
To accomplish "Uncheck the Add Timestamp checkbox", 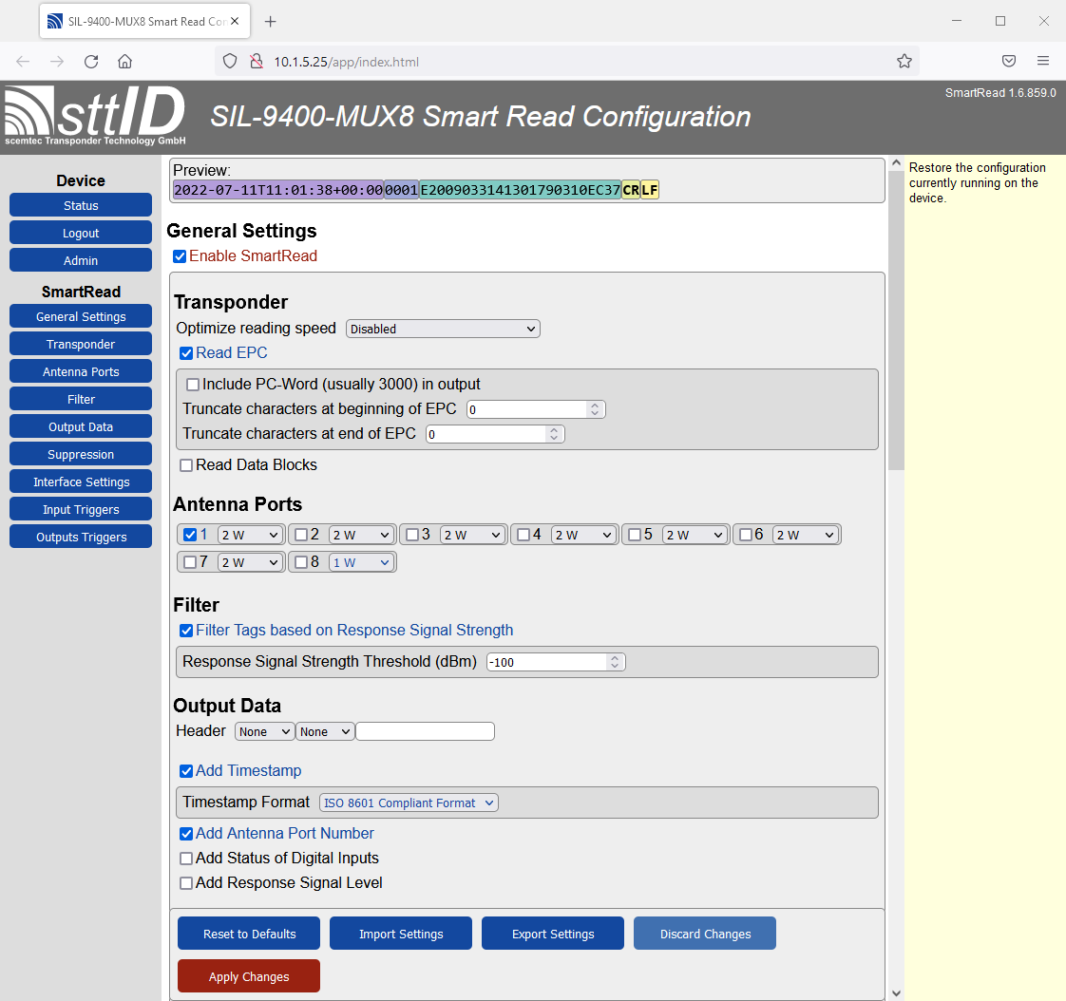I will [186, 771].
